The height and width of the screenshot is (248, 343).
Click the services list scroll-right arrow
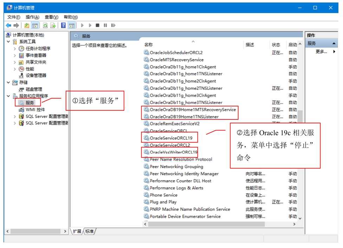294,224
